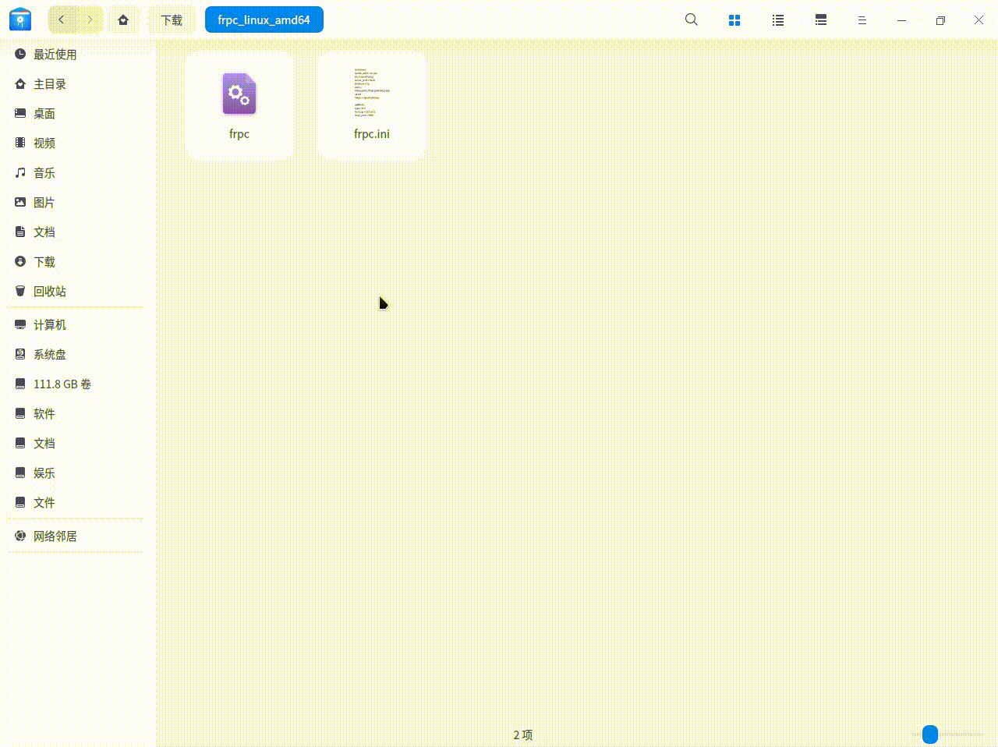The width and height of the screenshot is (998, 747).
Task: Click the home breadcrumb icon
Action: click(123, 20)
